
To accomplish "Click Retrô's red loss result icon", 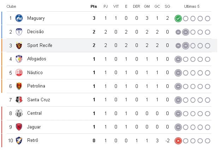I will pos(178,141).
